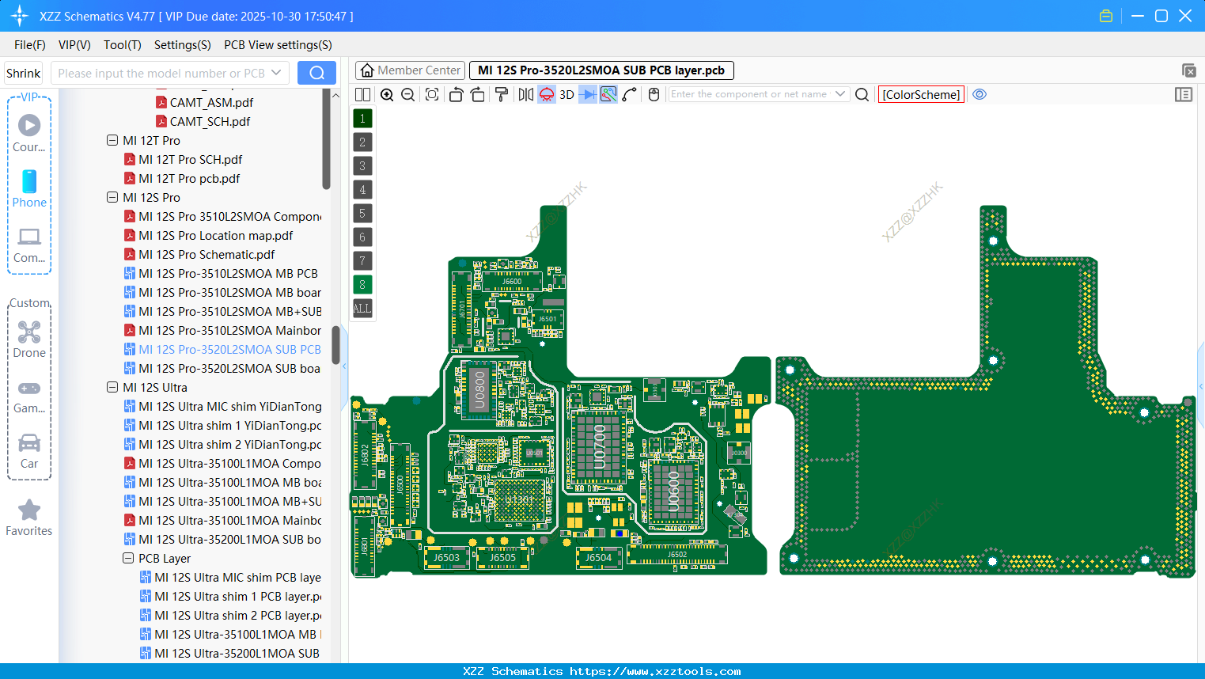
Task: Open the ColorScheme selector
Action: tap(920, 94)
